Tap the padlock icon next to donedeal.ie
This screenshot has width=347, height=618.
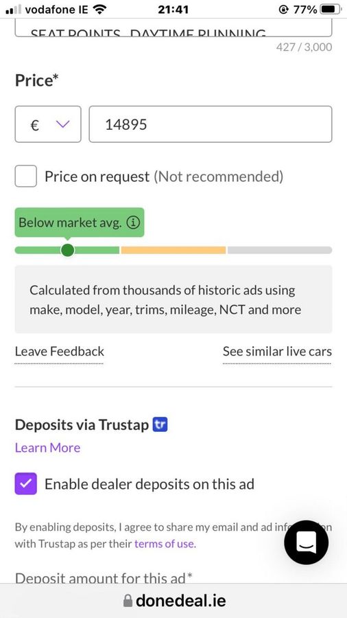[x=128, y=601]
